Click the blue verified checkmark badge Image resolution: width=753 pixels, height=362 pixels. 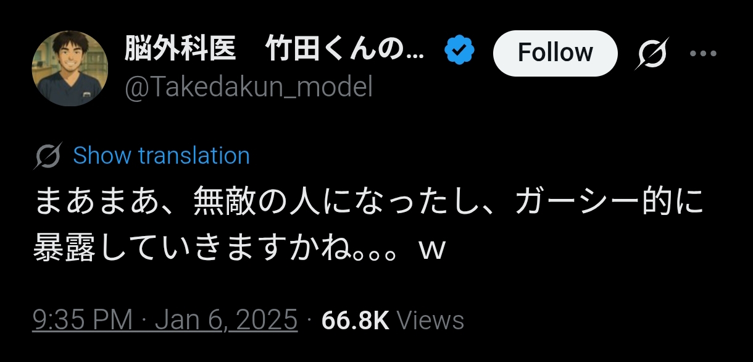coord(460,51)
